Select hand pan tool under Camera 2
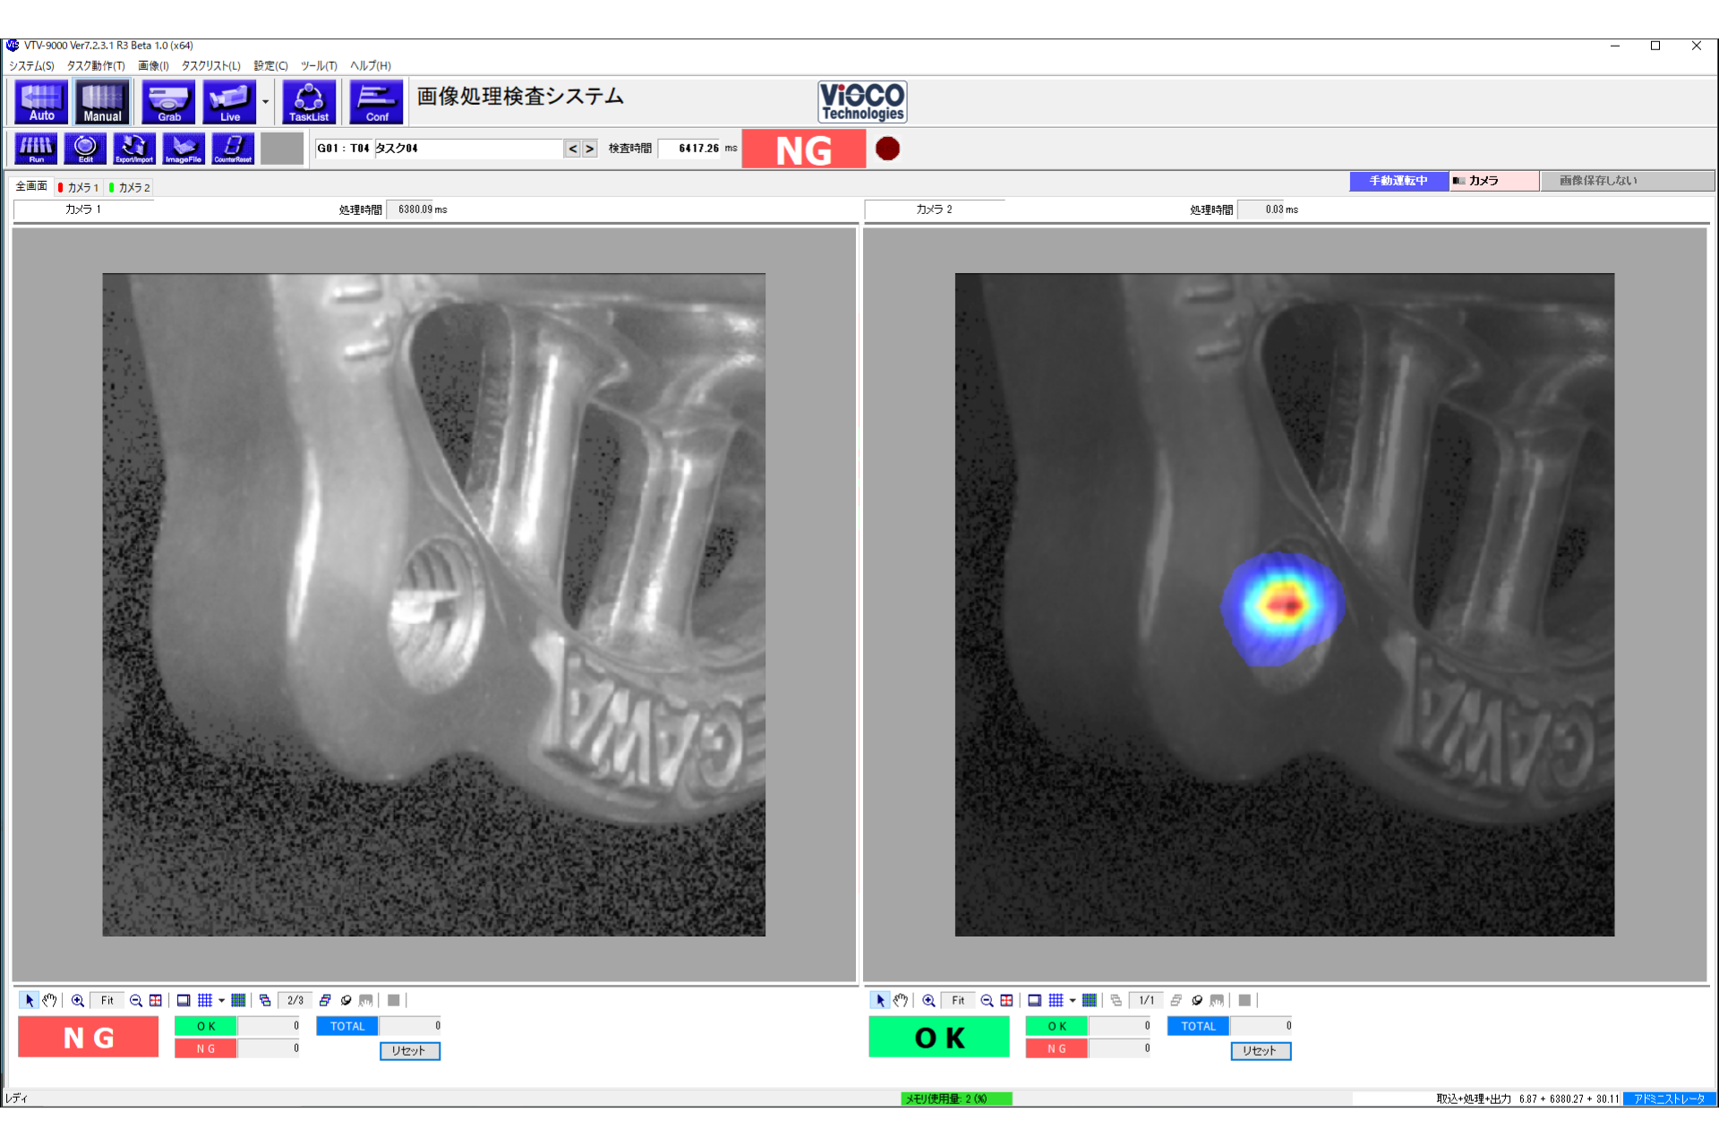 (x=901, y=1000)
